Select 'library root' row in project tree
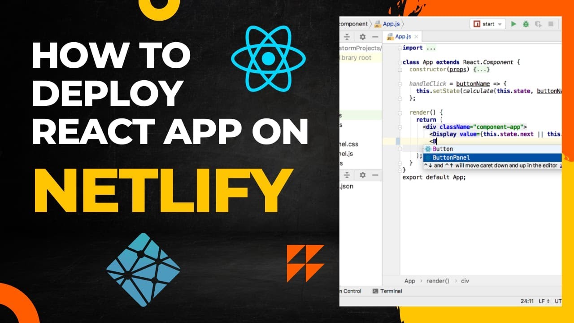 [361, 58]
